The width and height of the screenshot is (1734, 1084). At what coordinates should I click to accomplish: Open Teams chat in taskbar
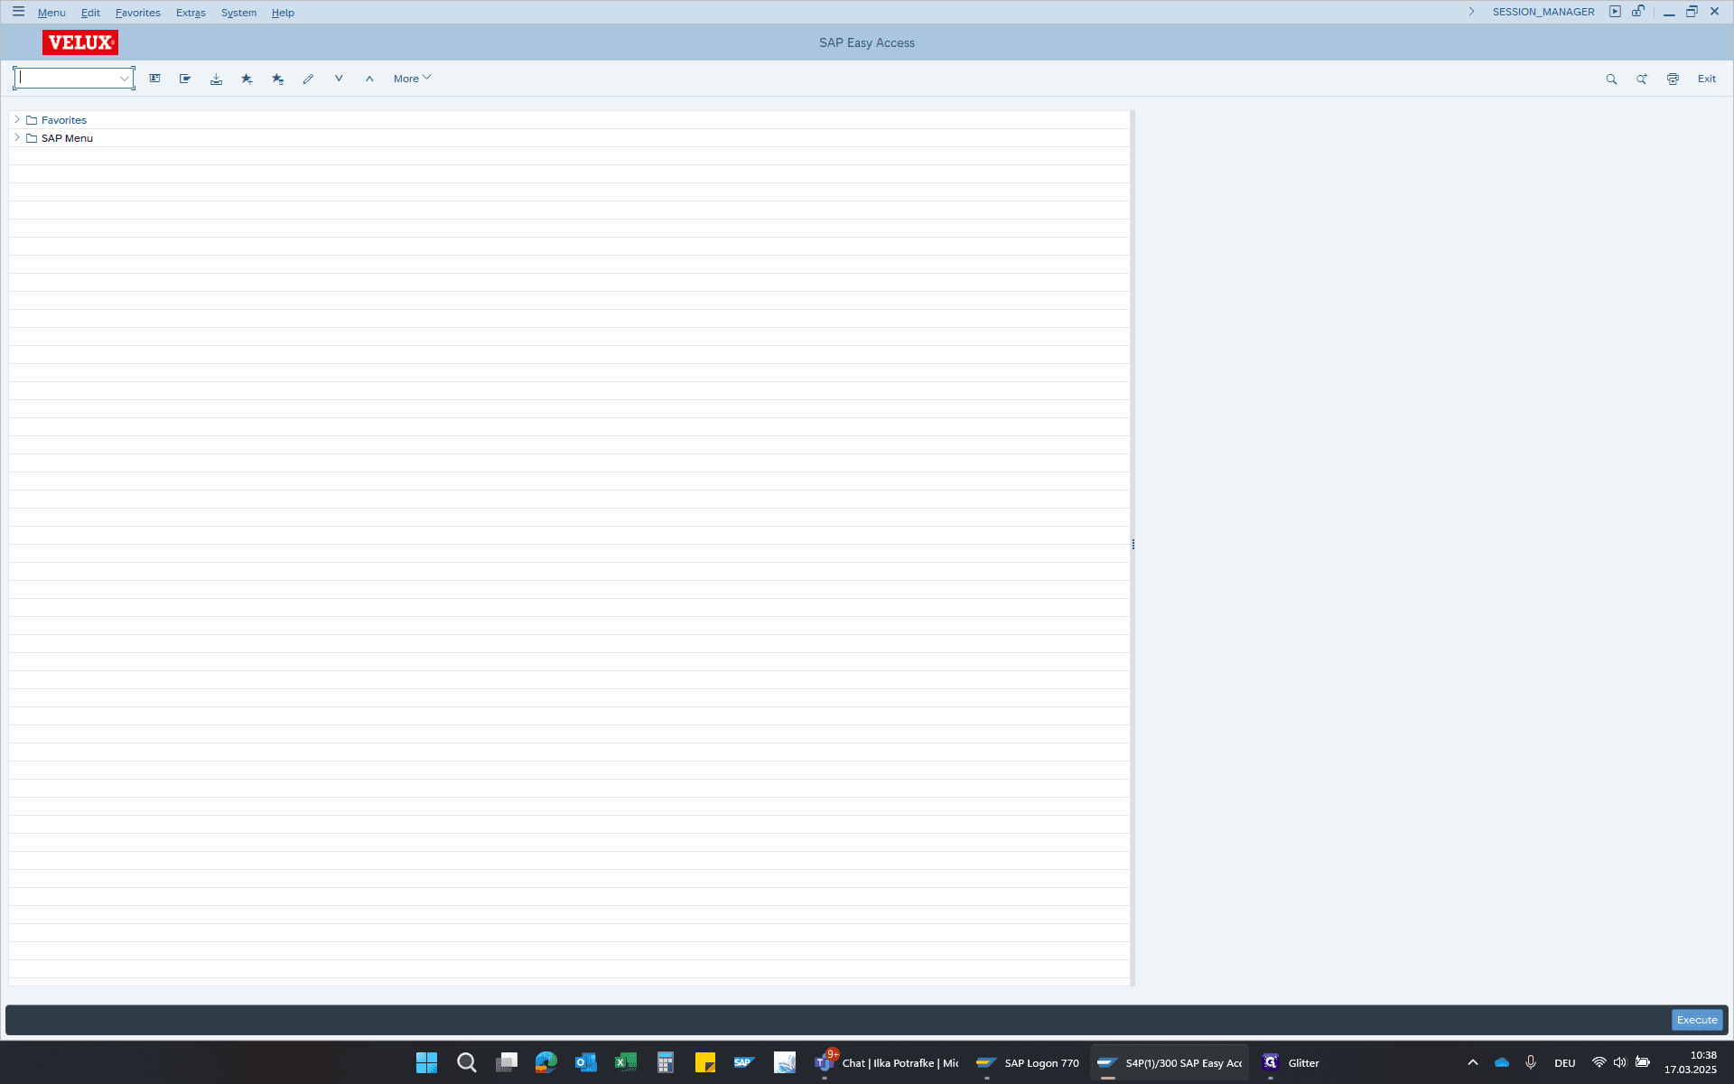click(887, 1062)
